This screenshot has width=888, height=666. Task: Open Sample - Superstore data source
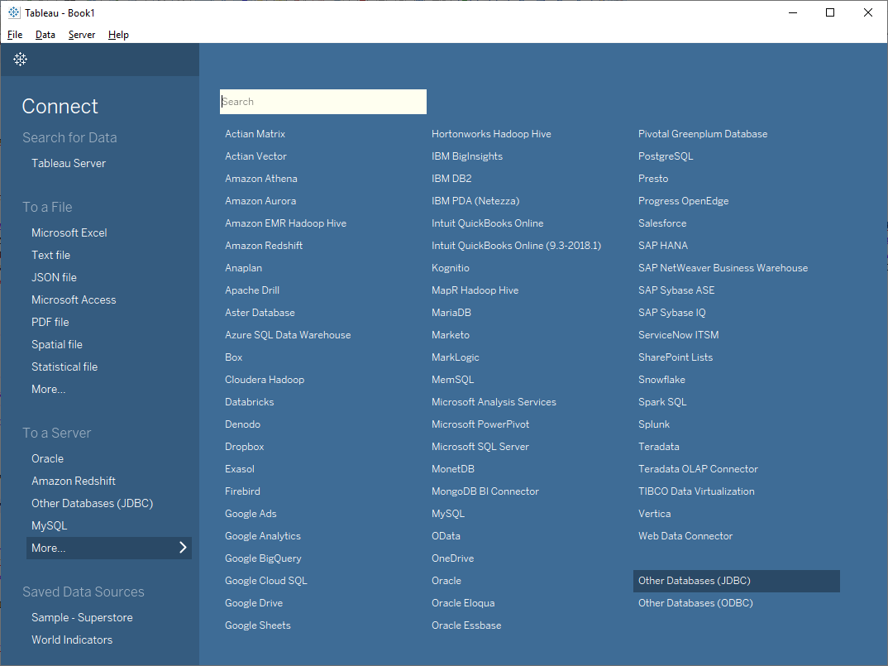(x=82, y=617)
